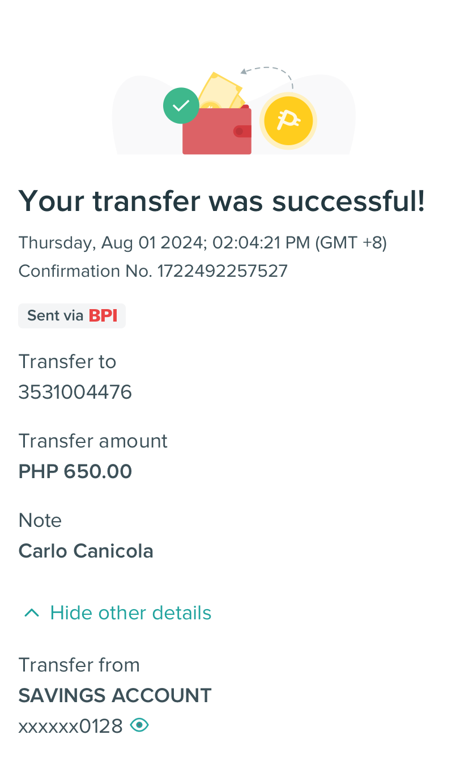Tap the masked number xxxxxx0128
The width and height of the screenshot is (469, 760).
[71, 726]
